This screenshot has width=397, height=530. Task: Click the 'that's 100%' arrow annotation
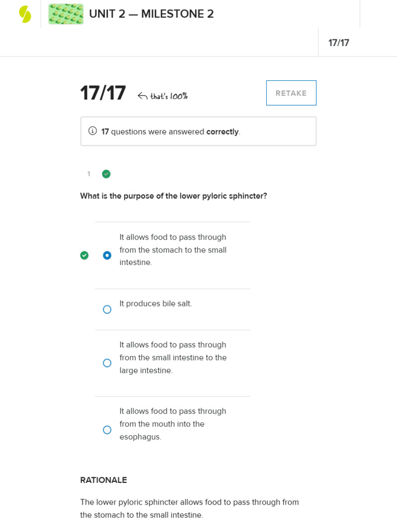(x=163, y=96)
